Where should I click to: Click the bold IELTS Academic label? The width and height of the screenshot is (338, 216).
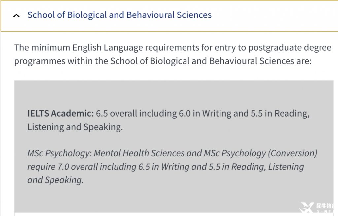click(61, 114)
